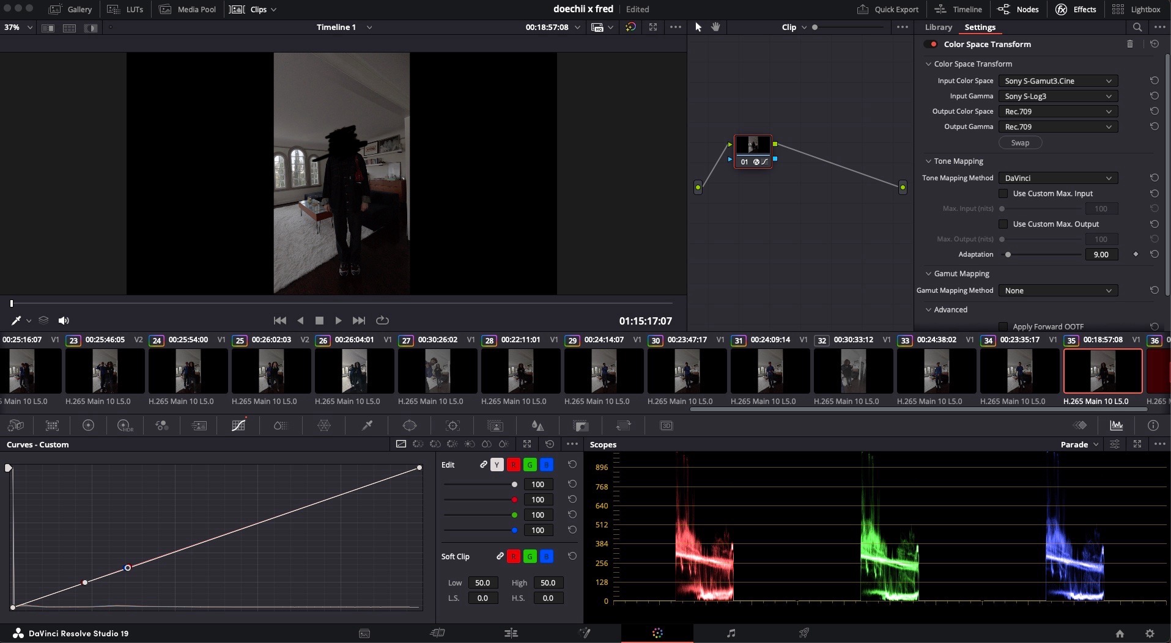Screen dimensions: 1171x643
Task: Open the Color Match palette
Action: pyautogui.click(x=53, y=425)
